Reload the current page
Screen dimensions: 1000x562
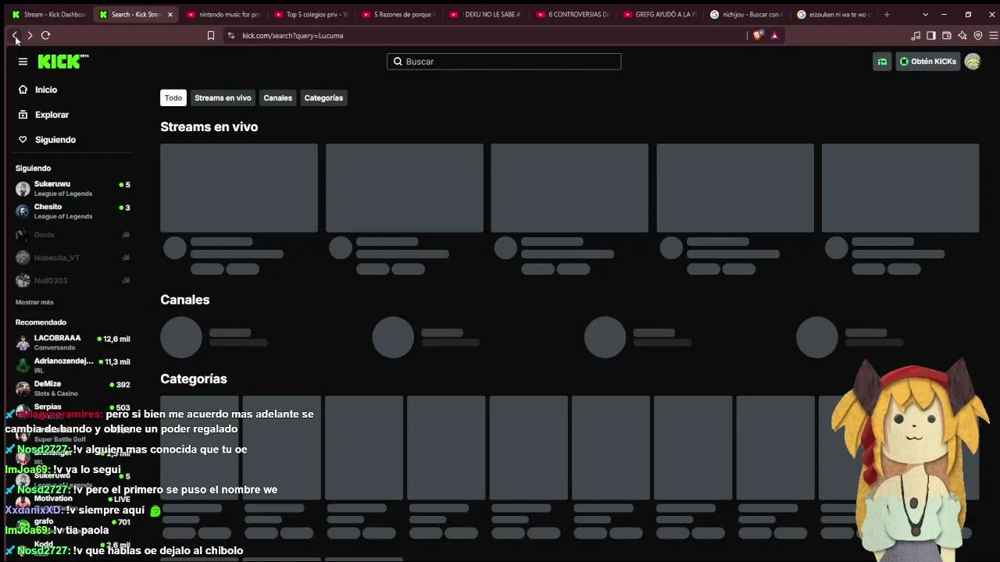pos(45,35)
